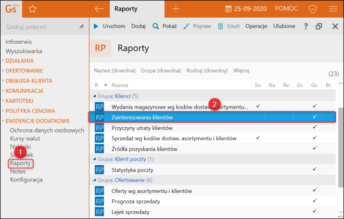
Task: Click the RP icon of Lejek sprzedaży
Action: tap(99, 212)
